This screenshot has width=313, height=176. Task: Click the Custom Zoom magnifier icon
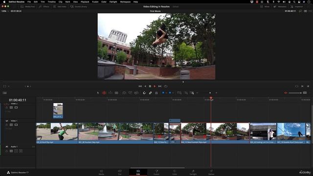pyautogui.click(x=192, y=93)
